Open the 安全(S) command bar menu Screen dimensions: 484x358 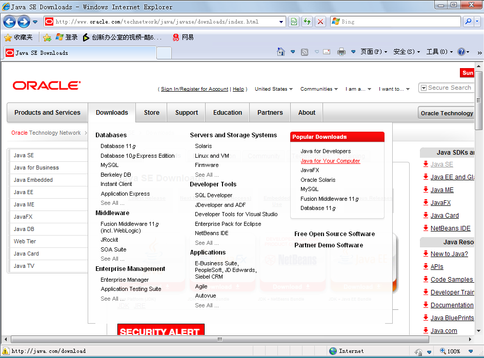[407, 52]
